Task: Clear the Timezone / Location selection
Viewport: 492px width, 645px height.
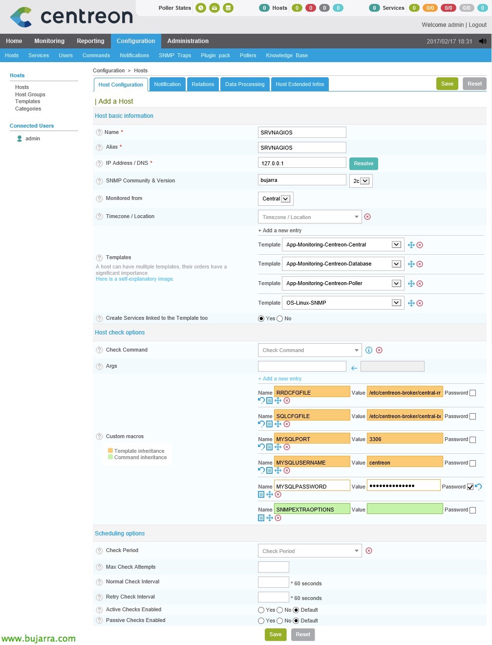Action: click(367, 217)
